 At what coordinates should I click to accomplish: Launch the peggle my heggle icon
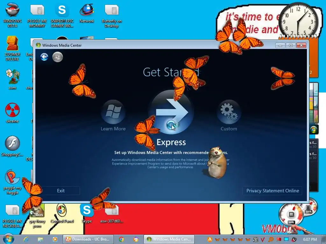[x=12, y=182]
